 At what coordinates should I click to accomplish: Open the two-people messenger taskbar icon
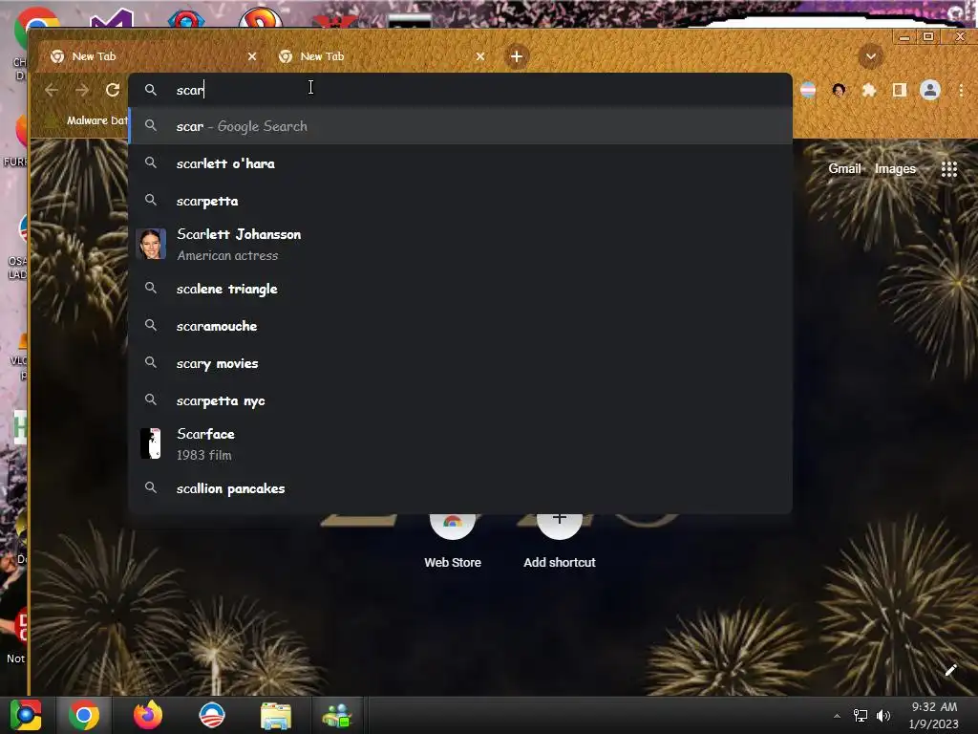(337, 716)
